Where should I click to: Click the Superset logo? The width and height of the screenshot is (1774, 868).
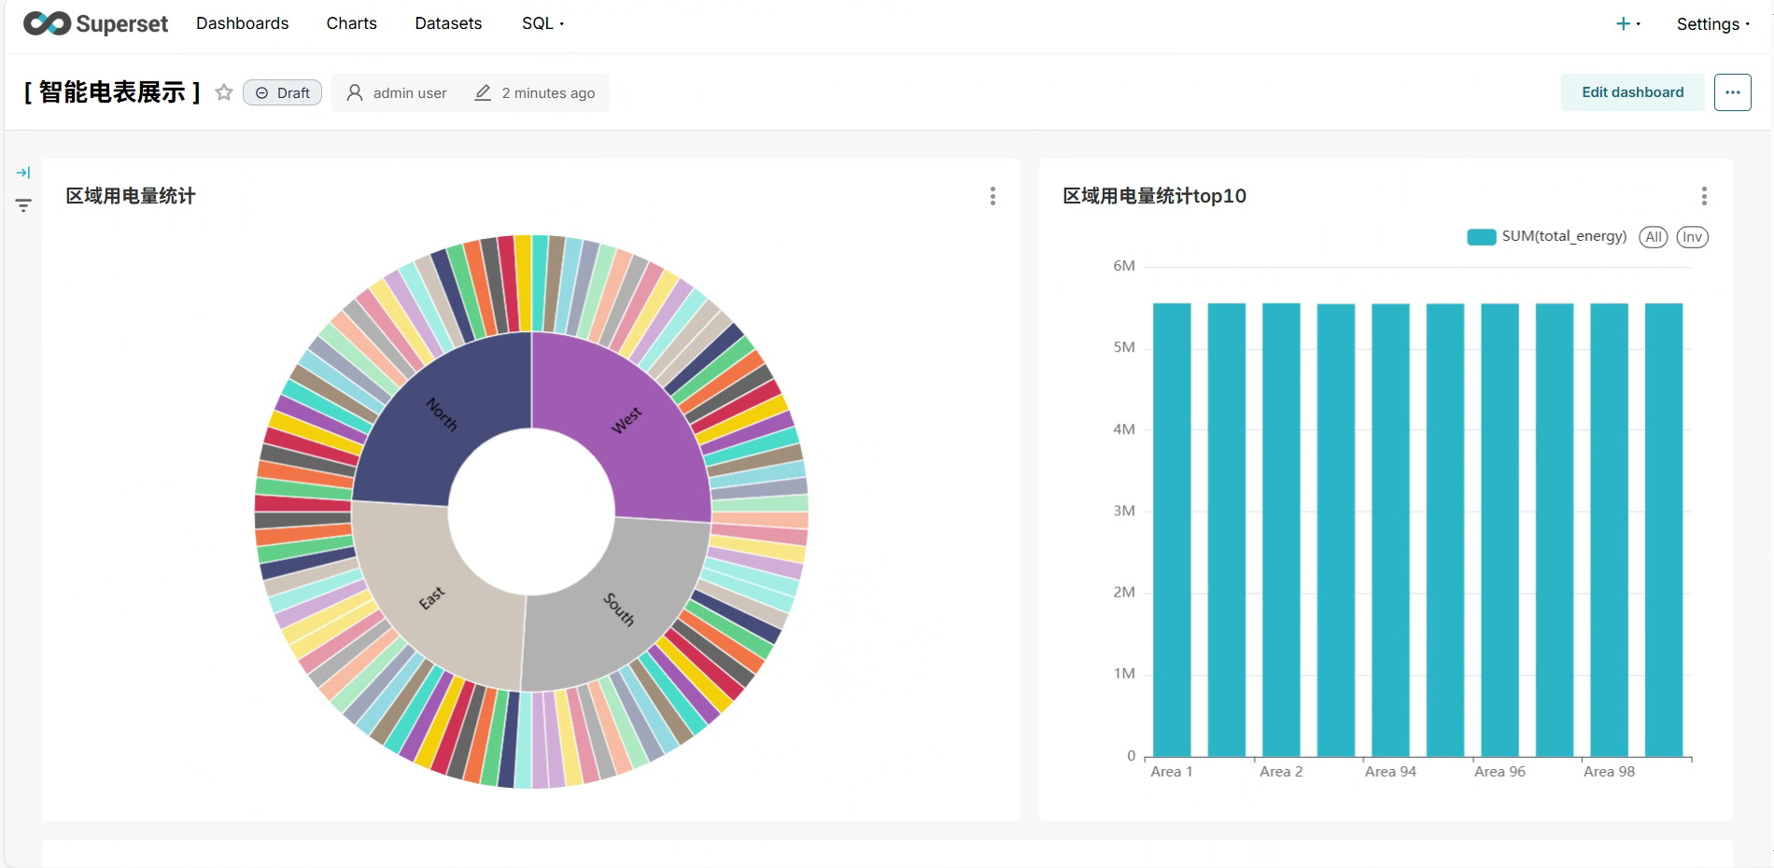95,23
